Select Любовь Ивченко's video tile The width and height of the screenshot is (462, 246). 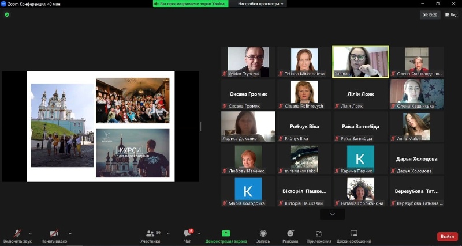248,158
